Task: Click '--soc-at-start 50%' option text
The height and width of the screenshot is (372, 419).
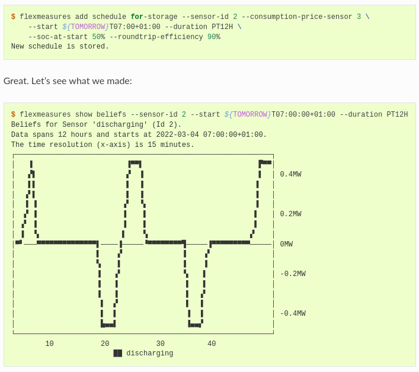Action: pos(66,37)
